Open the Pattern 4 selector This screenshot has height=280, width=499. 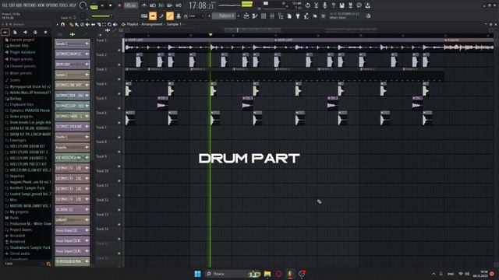(224, 16)
